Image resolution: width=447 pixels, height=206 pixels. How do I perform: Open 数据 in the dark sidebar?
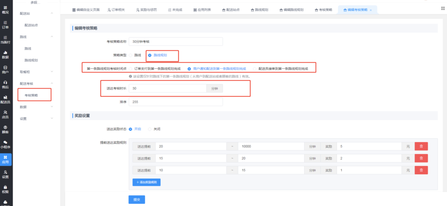click(6, 54)
